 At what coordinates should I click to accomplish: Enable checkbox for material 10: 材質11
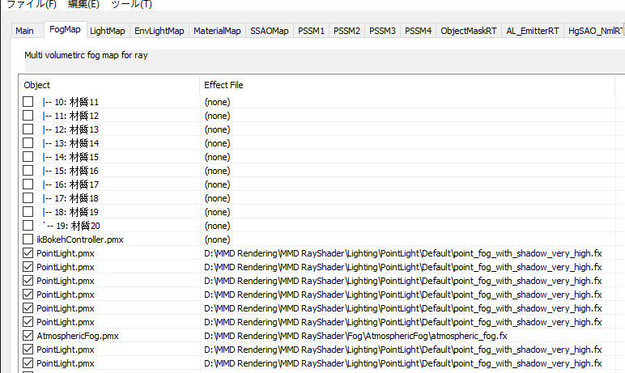28,102
